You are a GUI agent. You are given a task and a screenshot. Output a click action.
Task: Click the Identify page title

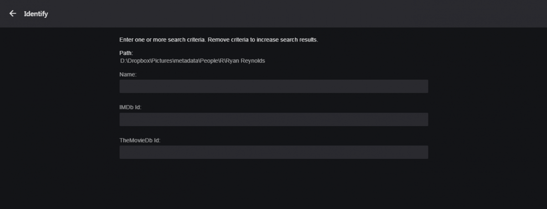[36, 14]
